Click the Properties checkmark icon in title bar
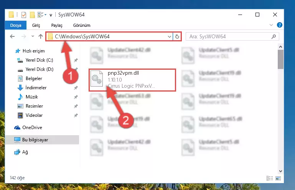The width and height of the screenshot is (295, 190). point(24,15)
